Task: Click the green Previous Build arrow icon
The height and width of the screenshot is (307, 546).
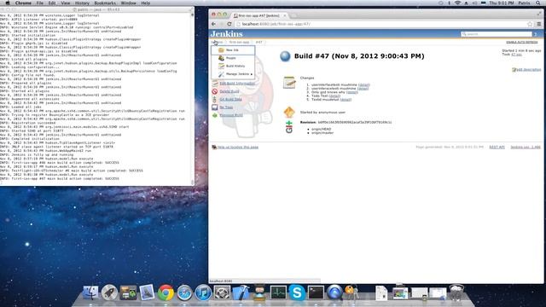Action: pos(214,115)
